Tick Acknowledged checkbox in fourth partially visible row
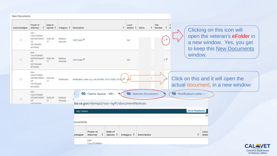This screenshot has height=156, width=277. (x=21, y=99)
